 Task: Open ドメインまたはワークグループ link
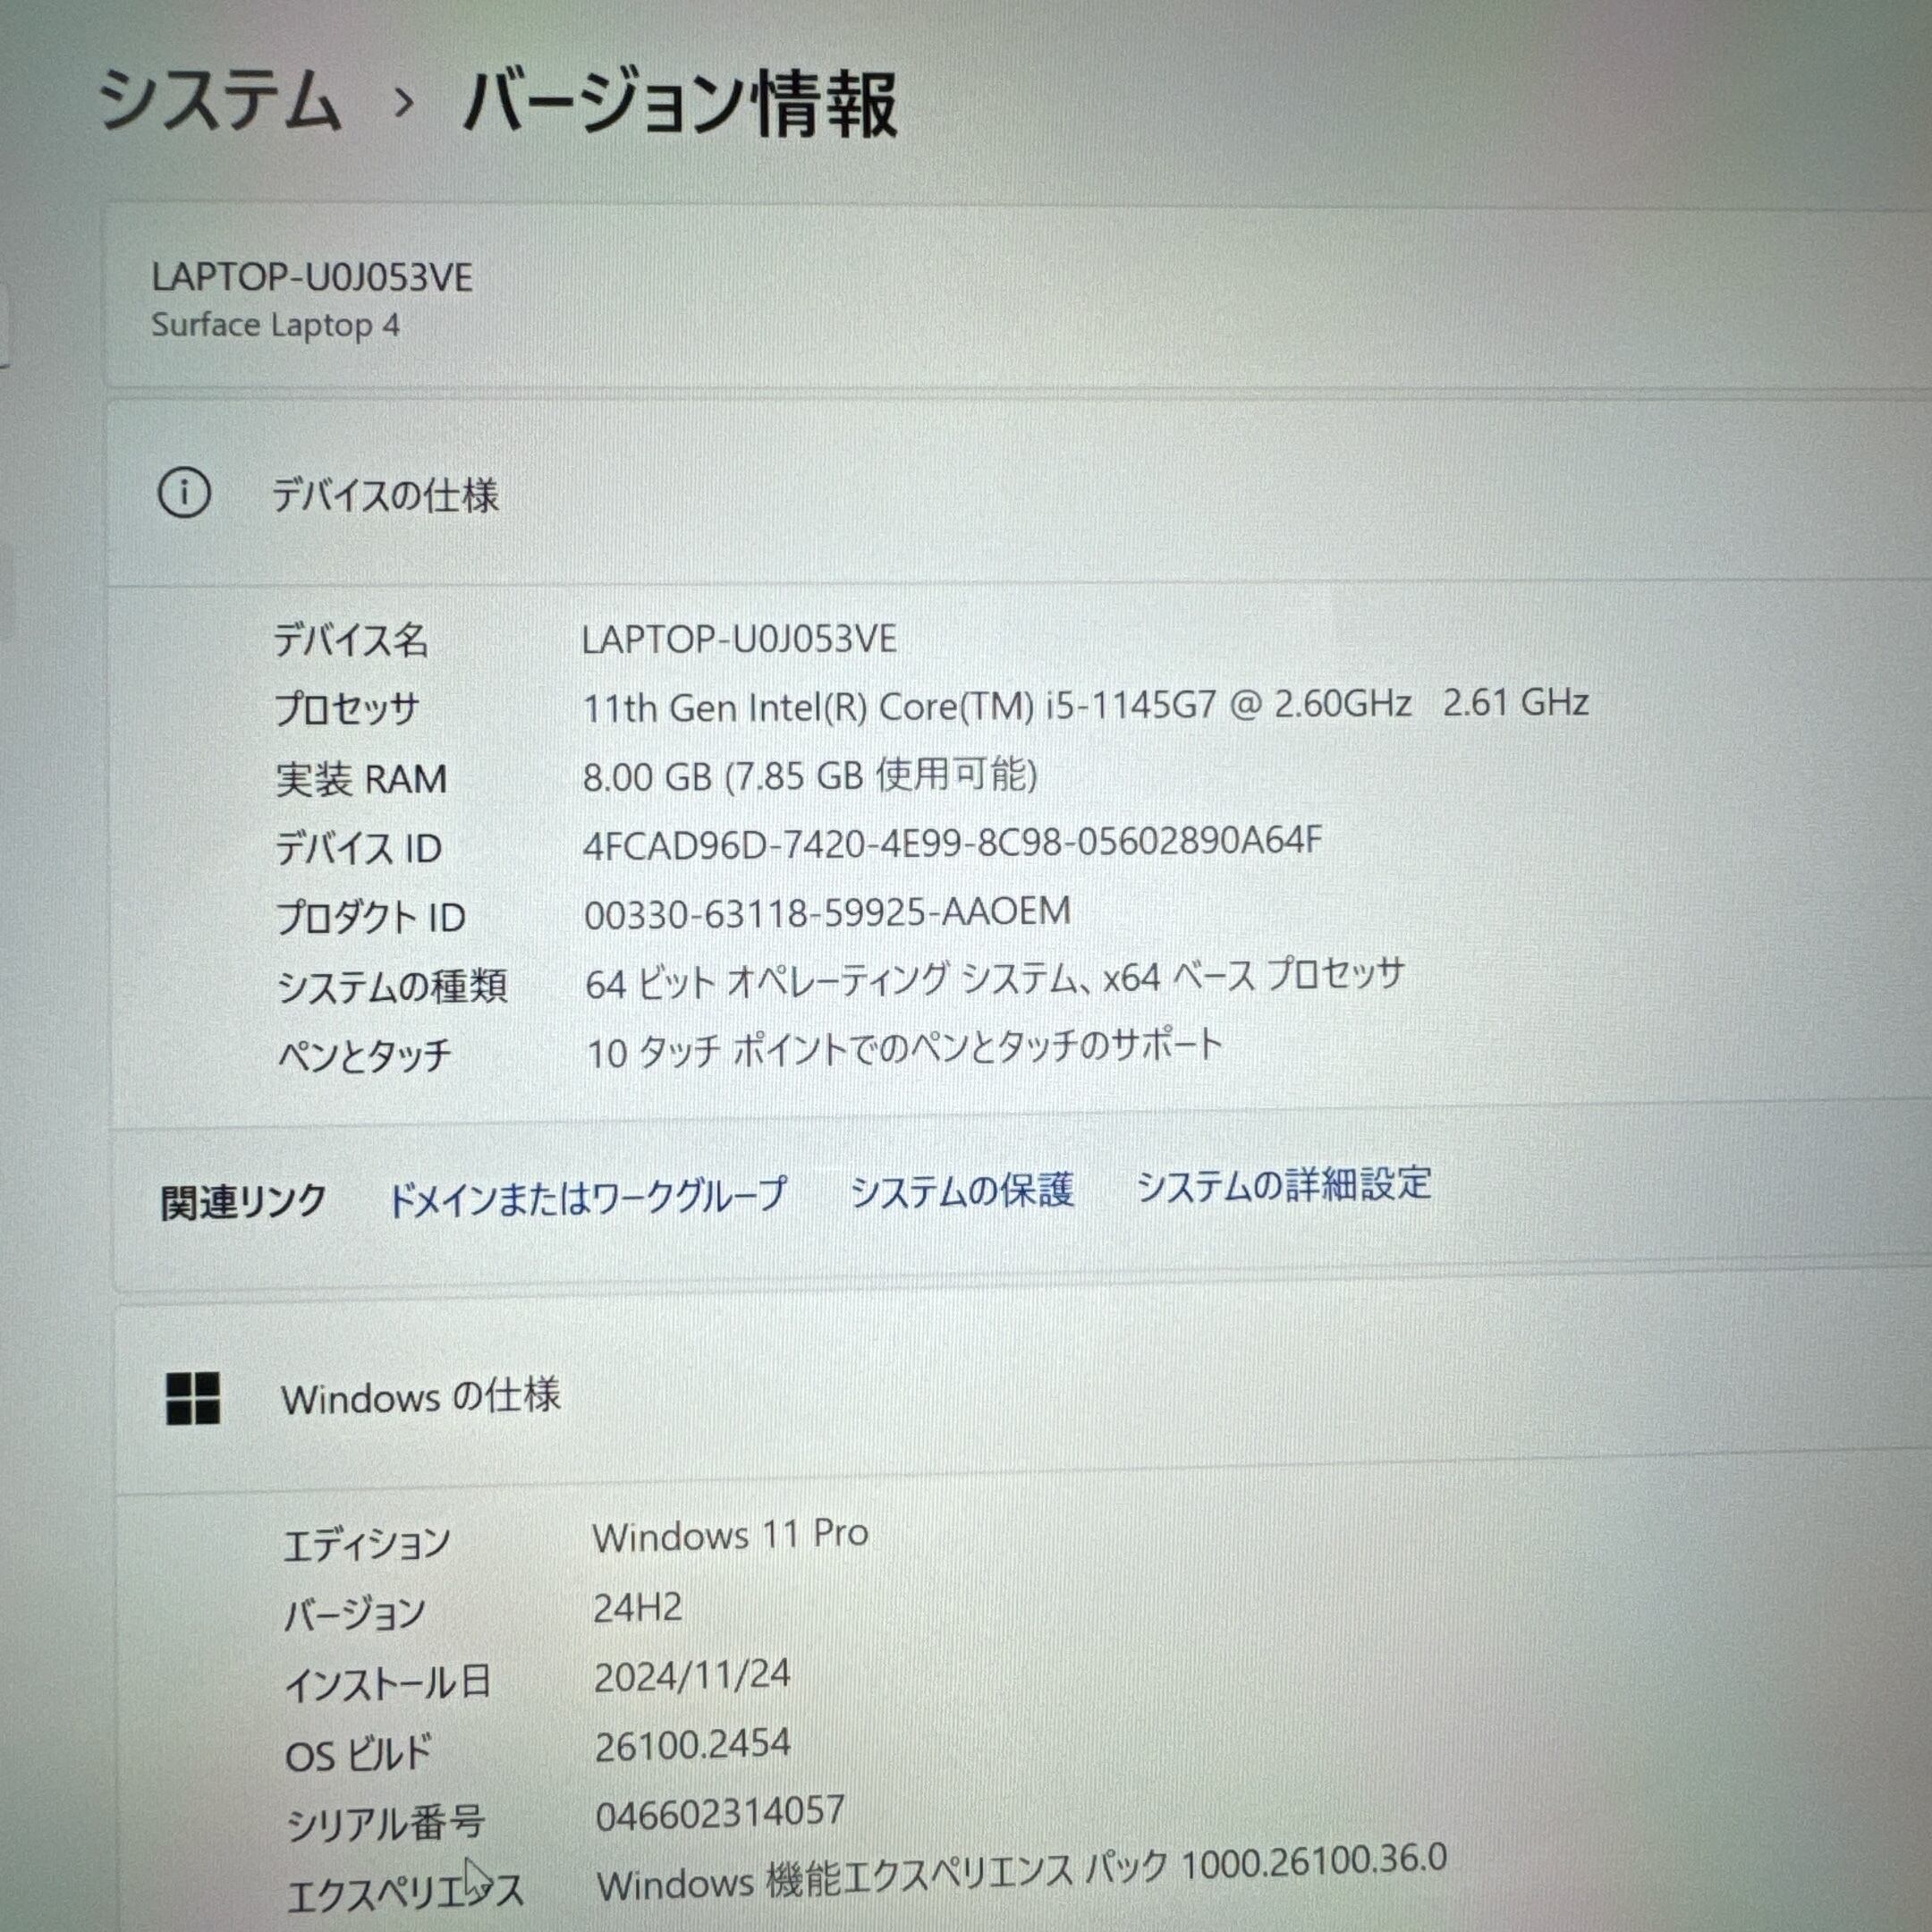[587, 1197]
